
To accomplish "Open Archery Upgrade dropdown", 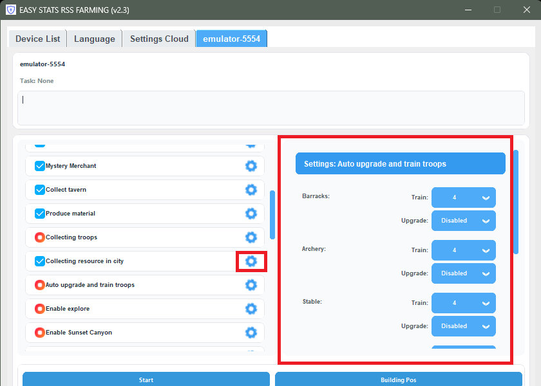I will point(463,273).
